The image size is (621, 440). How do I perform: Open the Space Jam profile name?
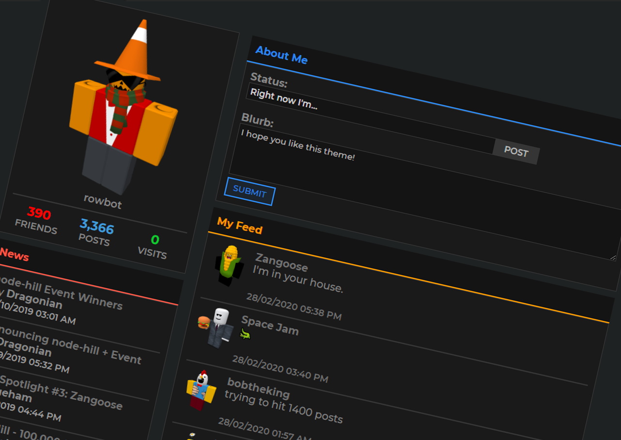(270, 325)
